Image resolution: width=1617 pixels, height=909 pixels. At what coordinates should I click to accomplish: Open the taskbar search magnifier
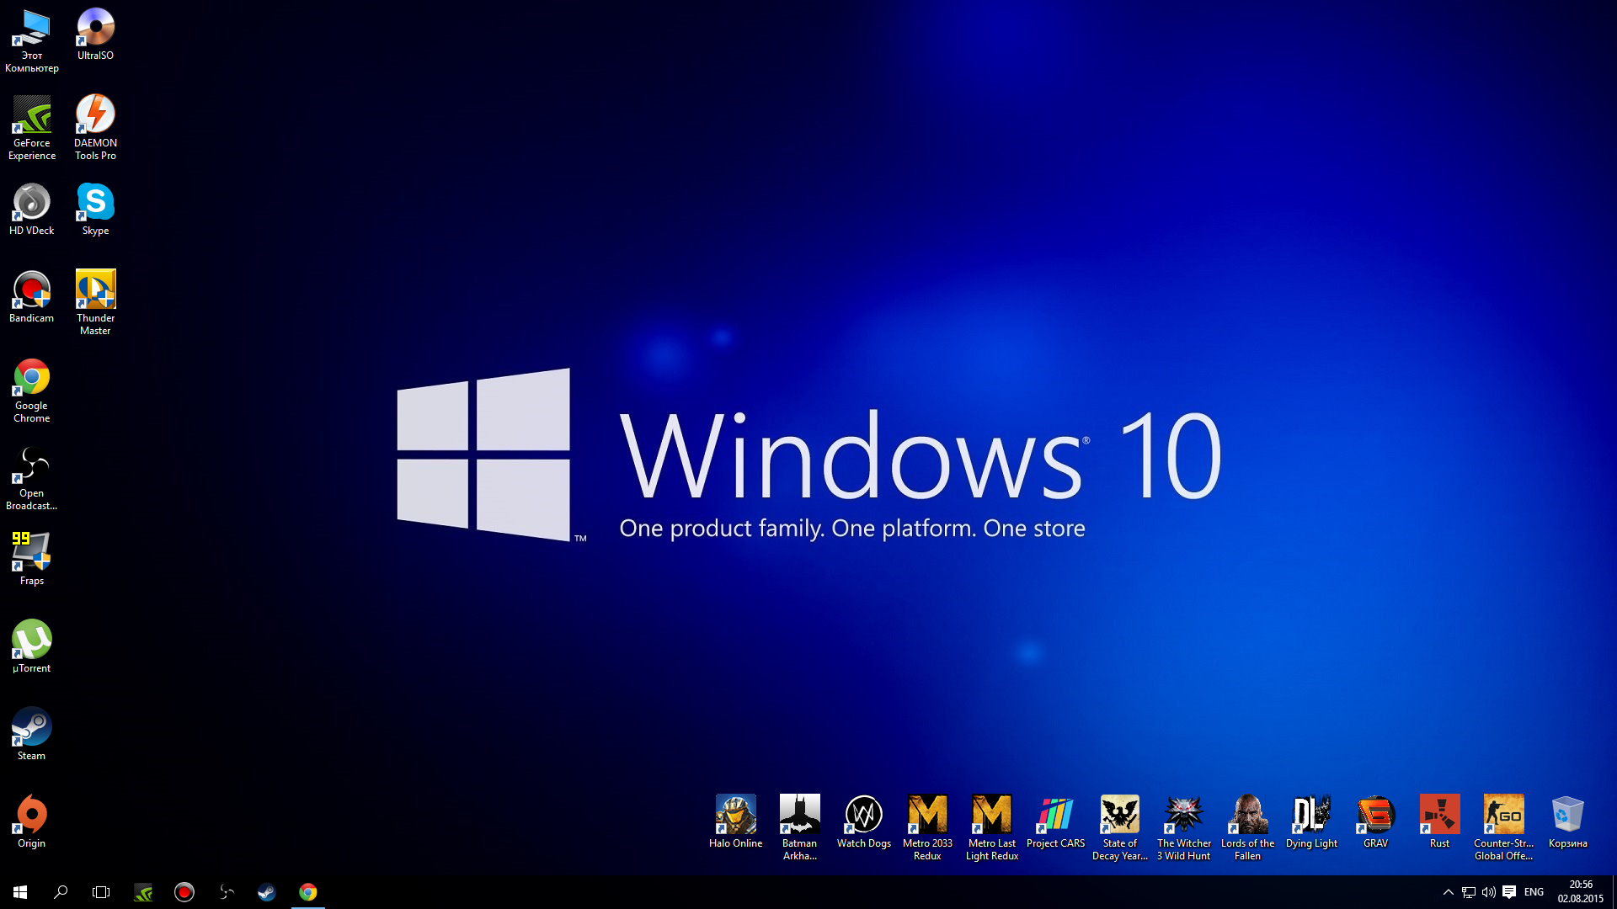pyautogui.click(x=61, y=892)
